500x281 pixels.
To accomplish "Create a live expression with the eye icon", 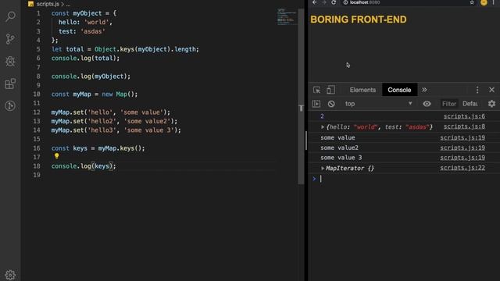I will tap(427, 104).
